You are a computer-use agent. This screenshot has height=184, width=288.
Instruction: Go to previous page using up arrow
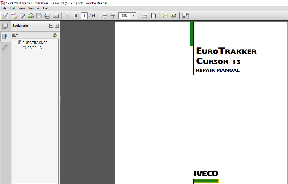[67, 16]
